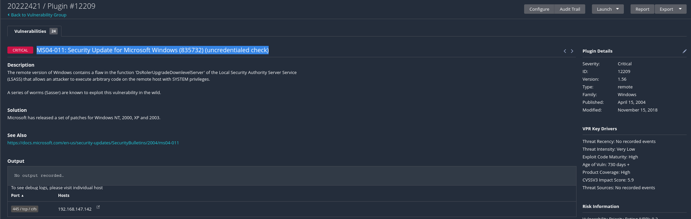Go to next vulnerability arrow
The height and width of the screenshot is (219, 691).
(572, 51)
